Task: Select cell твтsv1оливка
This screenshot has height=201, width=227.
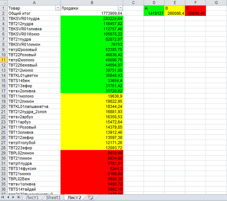Action: tap(34, 184)
